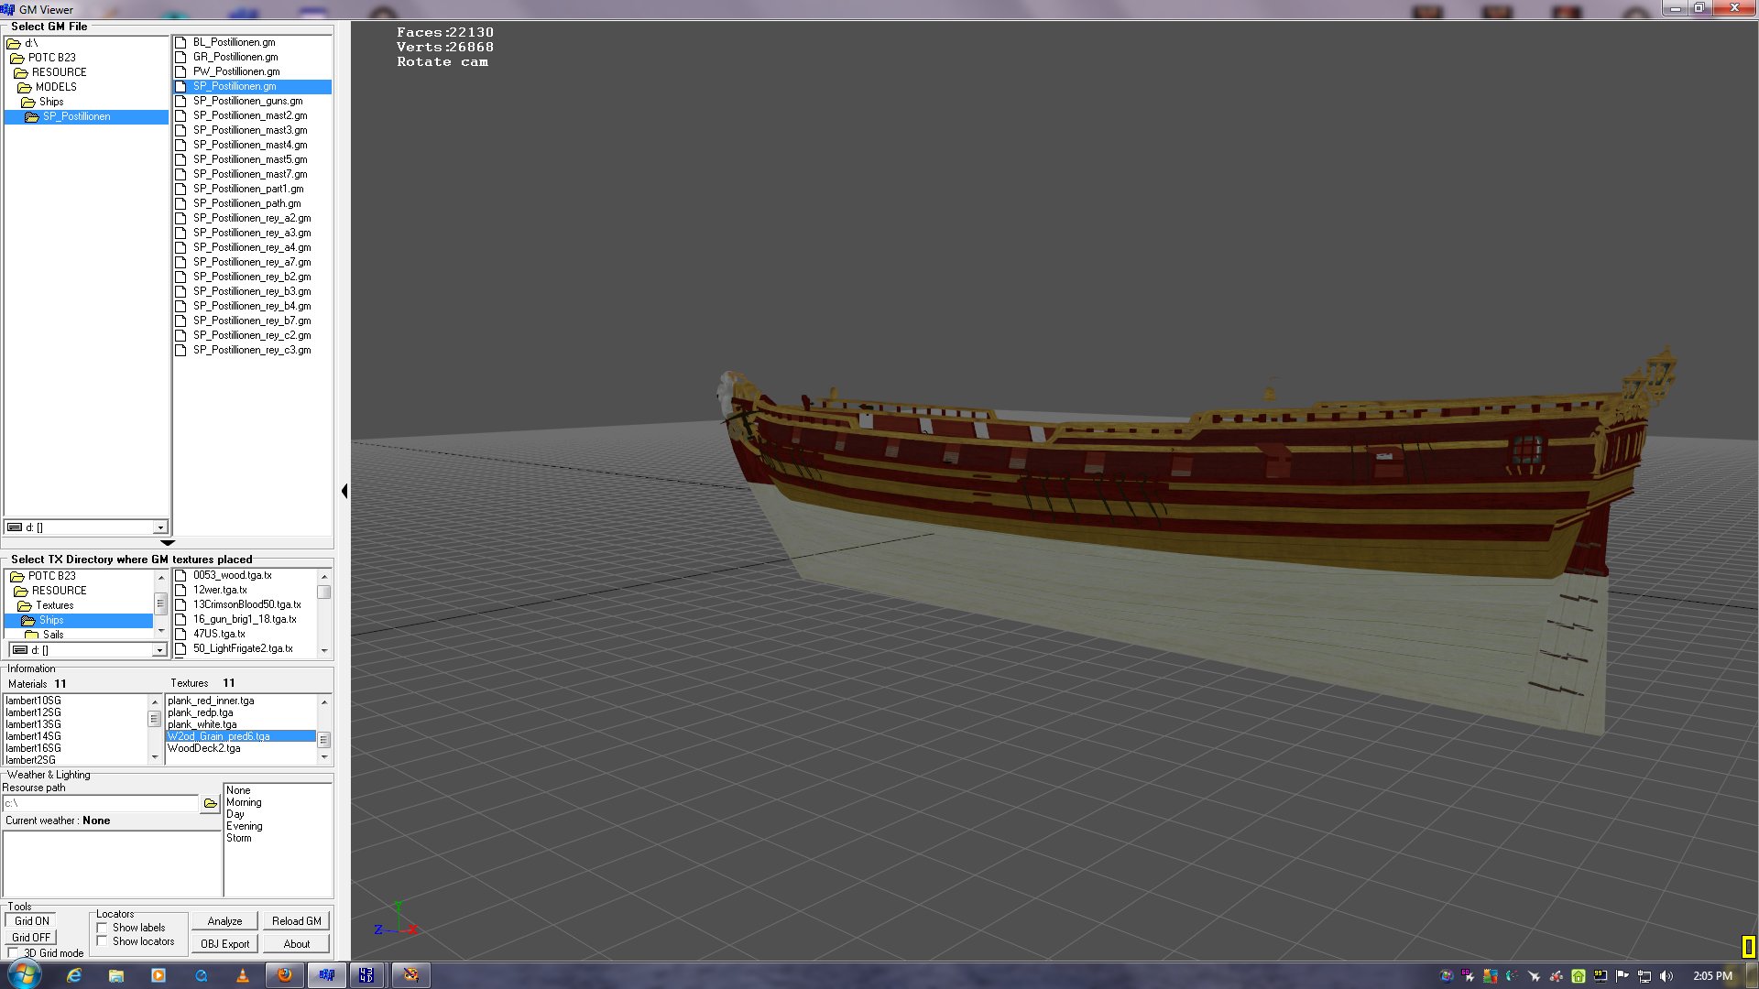
Task: Turn the grid off with Grid OFF
Action: (x=31, y=938)
